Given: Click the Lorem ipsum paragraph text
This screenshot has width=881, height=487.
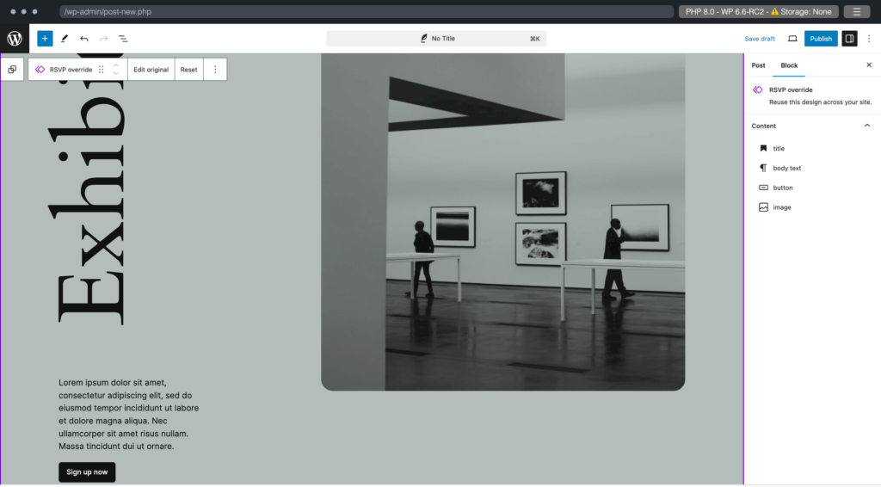Looking at the screenshot, I should click(x=129, y=415).
